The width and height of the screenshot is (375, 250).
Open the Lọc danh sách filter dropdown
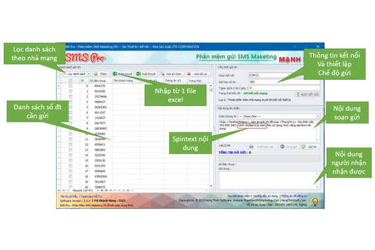pos(75,74)
